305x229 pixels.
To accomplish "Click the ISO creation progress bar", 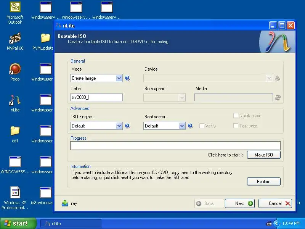I will click(x=175, y=146).
